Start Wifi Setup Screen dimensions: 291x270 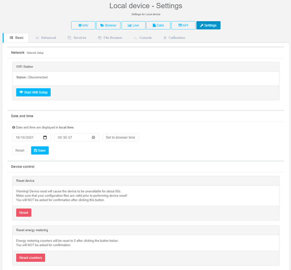(33, 92)
